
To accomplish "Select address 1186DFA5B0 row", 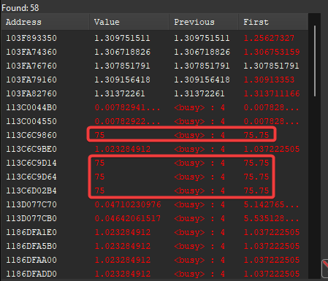I will point(154,246).
